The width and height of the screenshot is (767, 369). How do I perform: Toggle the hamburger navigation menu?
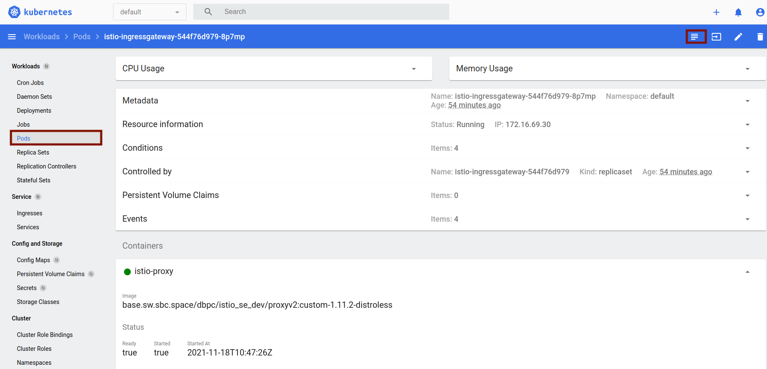[x=12, y=37]
